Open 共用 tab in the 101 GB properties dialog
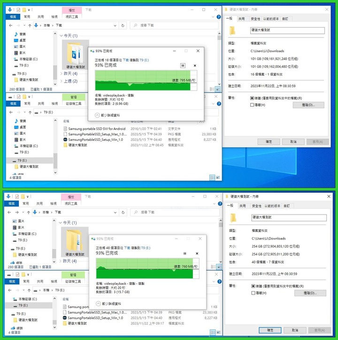The height and width of the screenshot is (340, 338). [x=241, y=19]
